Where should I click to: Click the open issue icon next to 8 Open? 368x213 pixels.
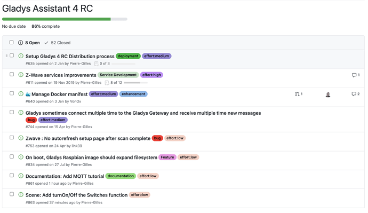click(21, 43)
